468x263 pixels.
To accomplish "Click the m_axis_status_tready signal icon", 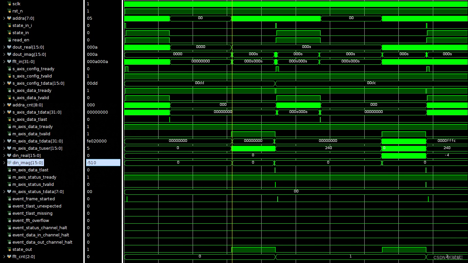I will 9,177.
